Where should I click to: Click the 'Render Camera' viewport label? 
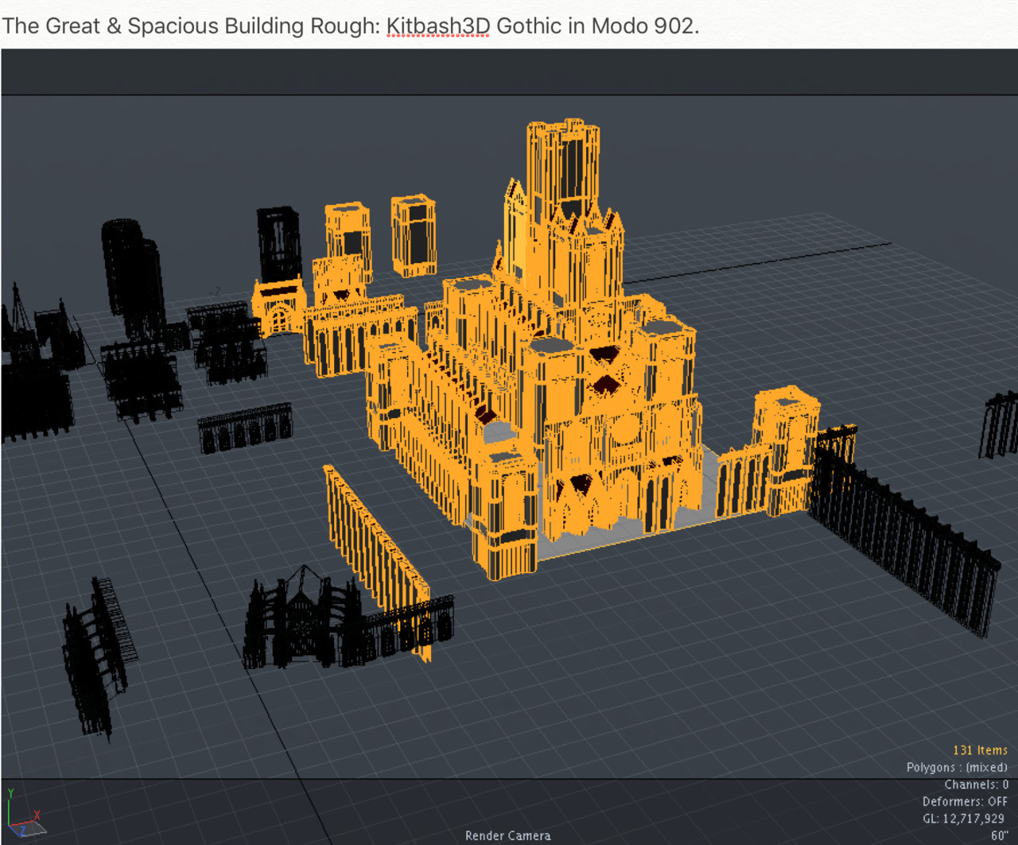tap(508, 835)
